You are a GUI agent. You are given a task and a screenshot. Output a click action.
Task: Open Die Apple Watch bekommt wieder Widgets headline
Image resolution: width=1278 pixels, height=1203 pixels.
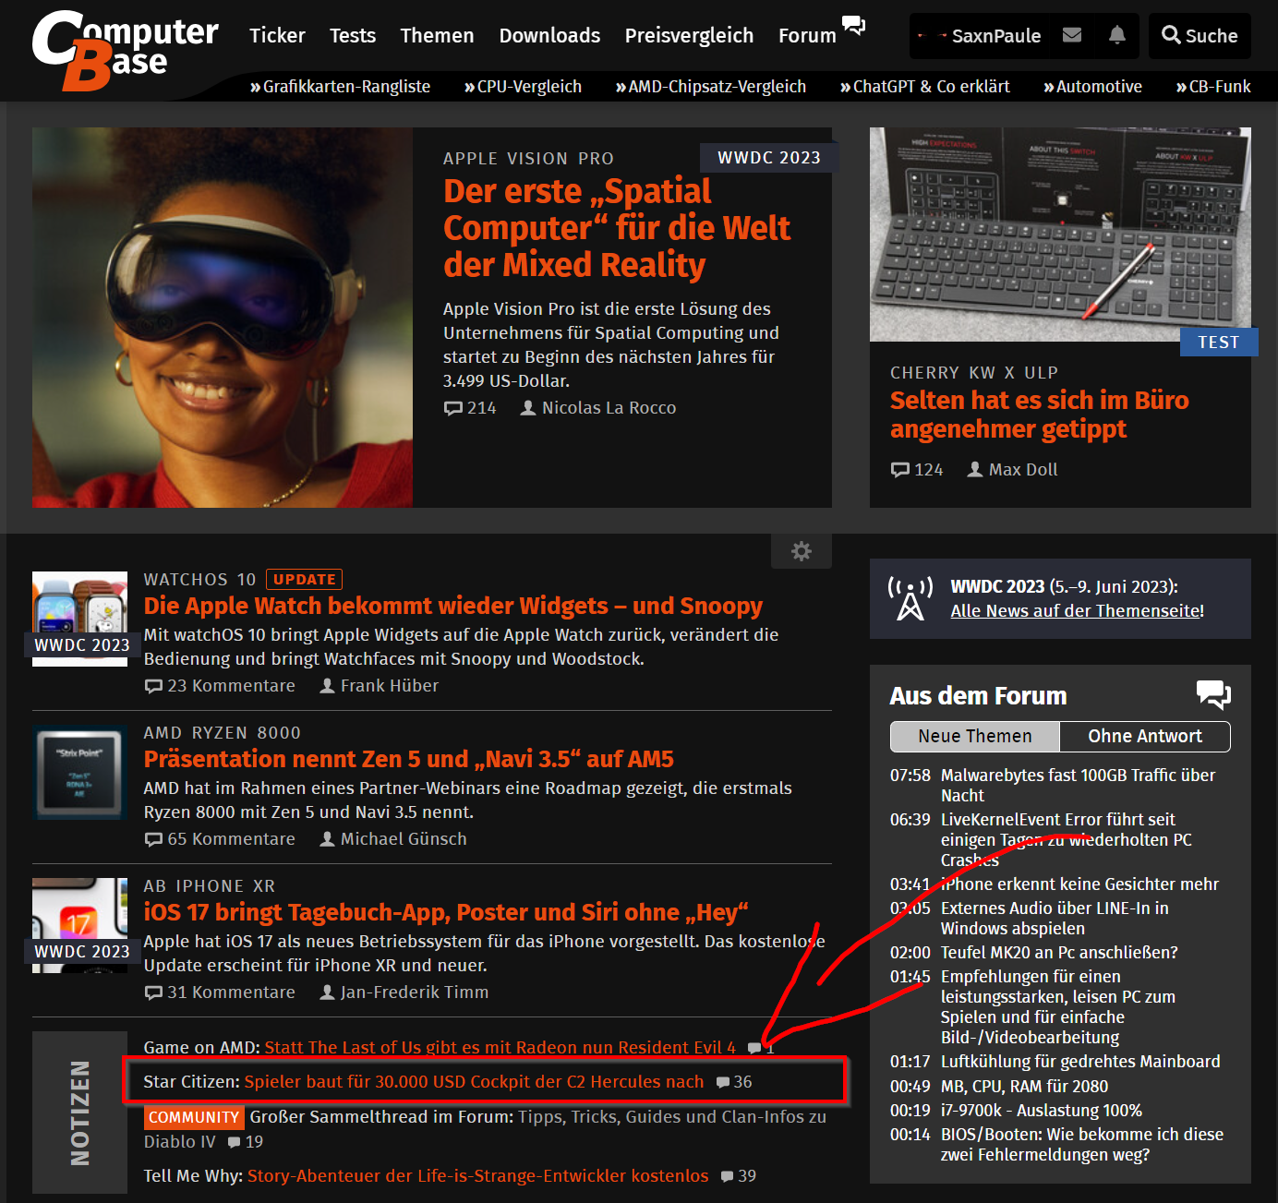453,607
